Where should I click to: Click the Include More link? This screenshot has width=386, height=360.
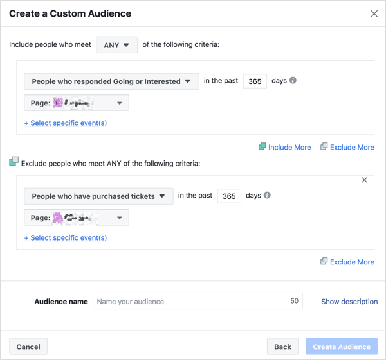coord(284,147)
